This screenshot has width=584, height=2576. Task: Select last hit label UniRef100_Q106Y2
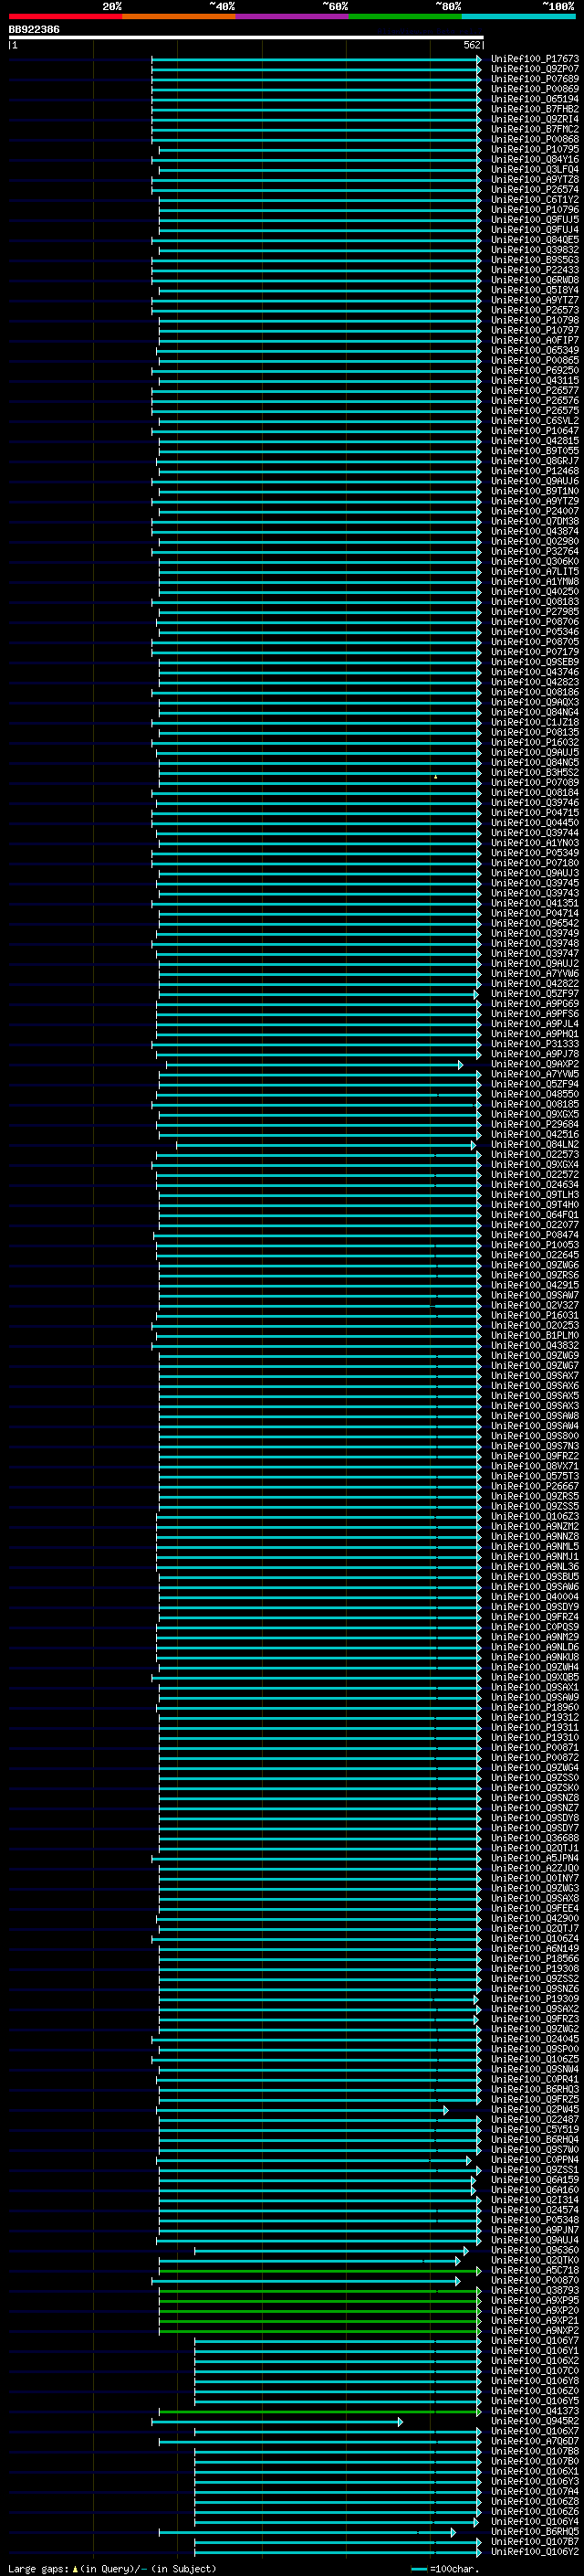point(534,2551)
